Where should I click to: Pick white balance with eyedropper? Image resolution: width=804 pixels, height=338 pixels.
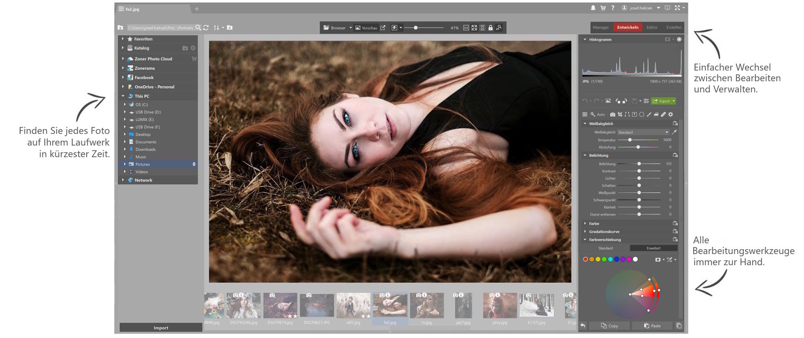(674, 132)
